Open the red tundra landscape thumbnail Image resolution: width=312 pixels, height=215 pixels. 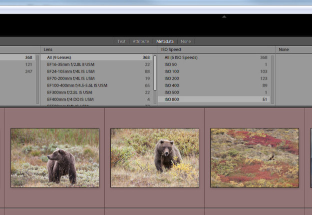[x=255, y=157]
